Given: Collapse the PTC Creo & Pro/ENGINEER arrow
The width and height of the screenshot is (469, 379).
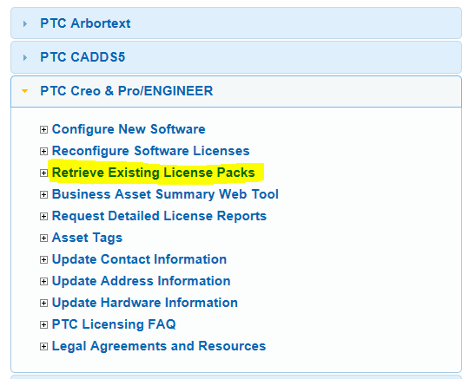Looking at the screenshot, I should pos(25,91).
